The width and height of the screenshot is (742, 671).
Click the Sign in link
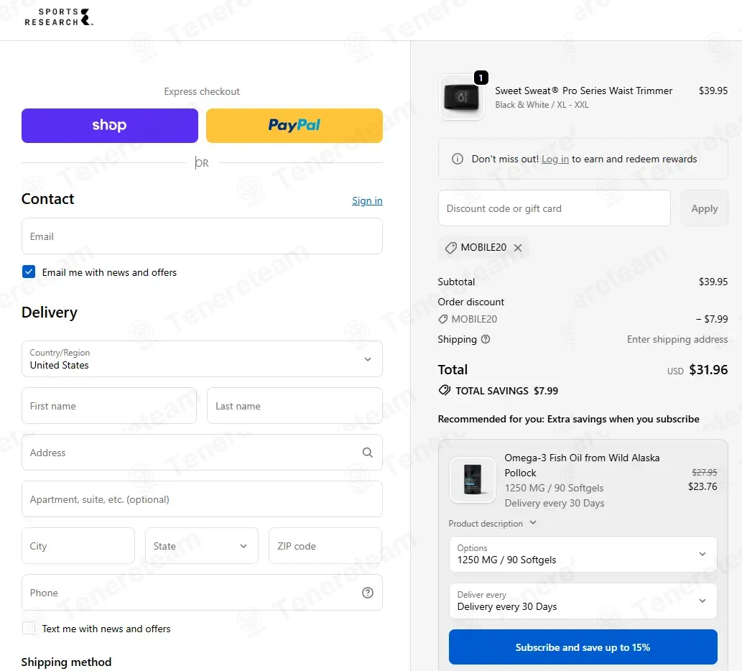click(x=367, y=200)
